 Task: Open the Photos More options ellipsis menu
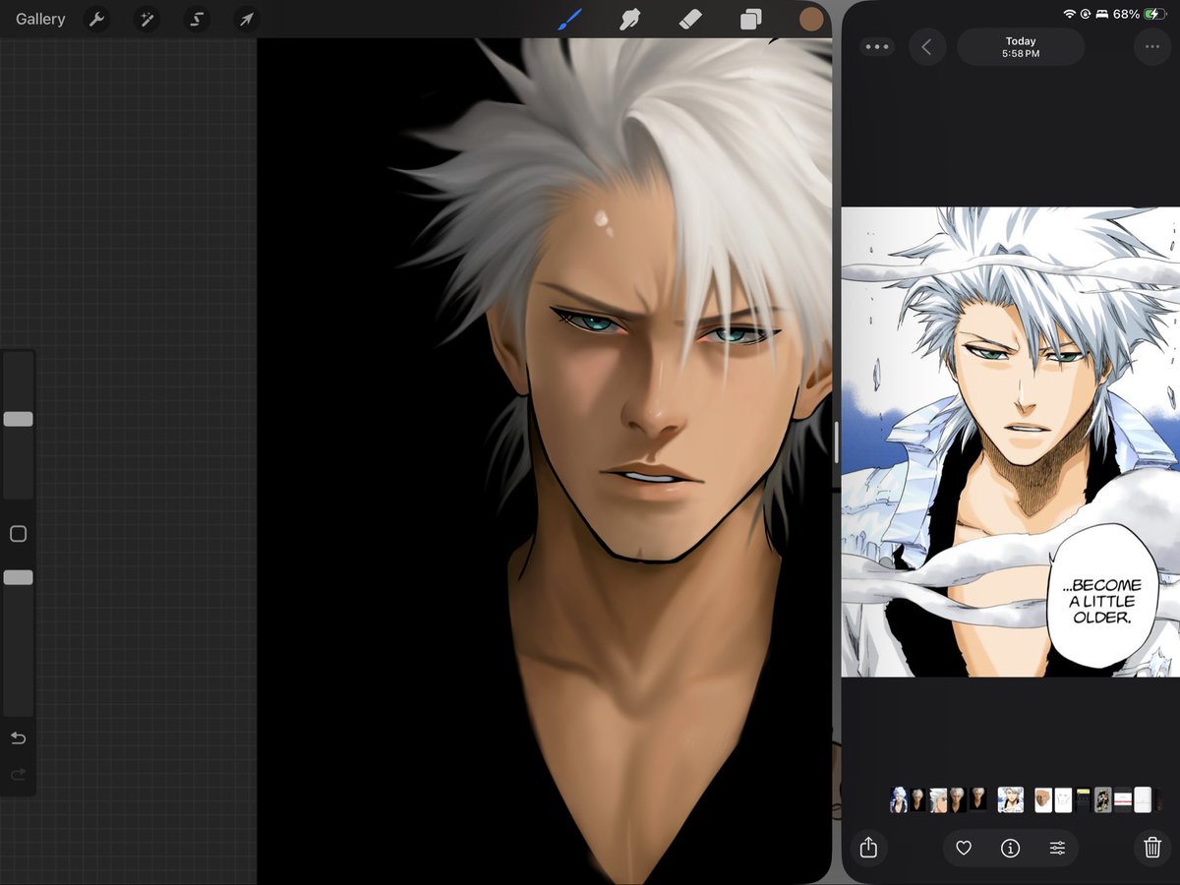click(x=1151, y=46)
